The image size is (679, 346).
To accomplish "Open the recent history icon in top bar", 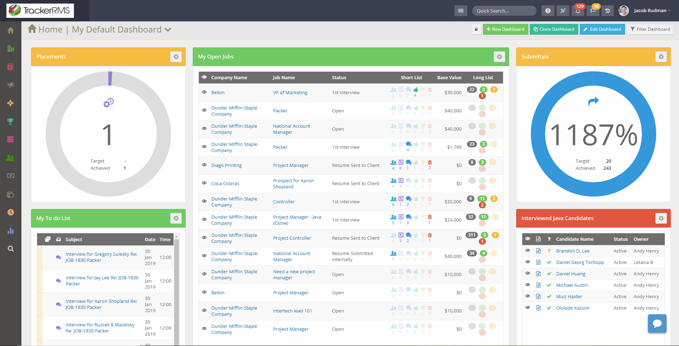I will tap(608, 11).
